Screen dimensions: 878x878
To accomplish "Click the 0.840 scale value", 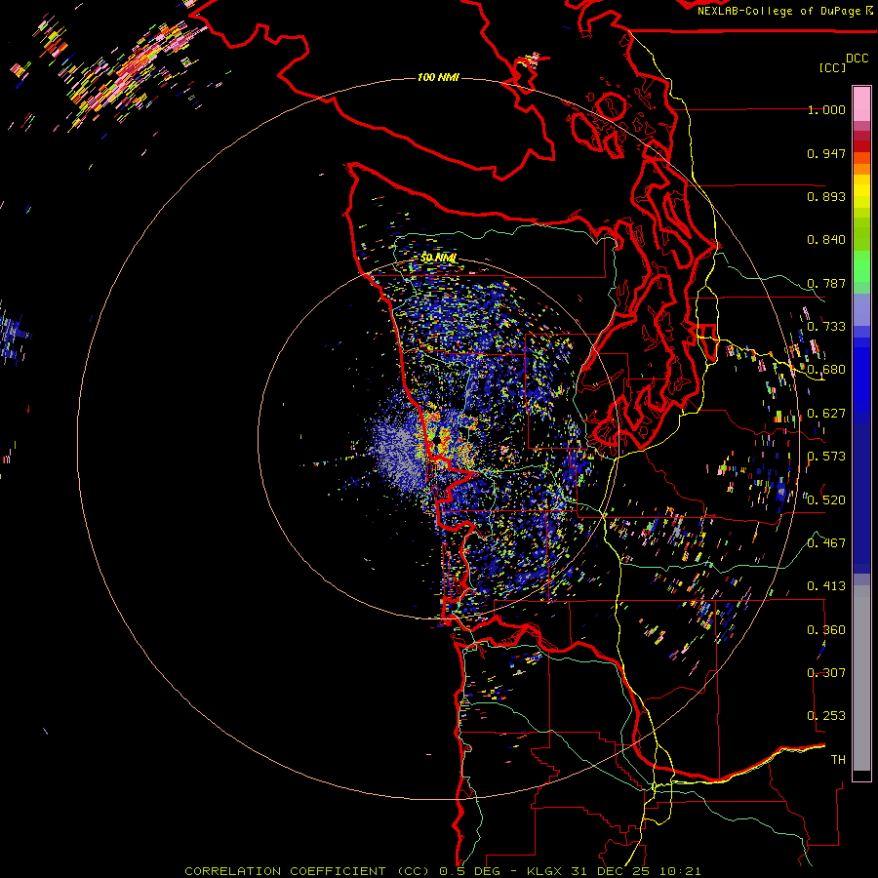I will (x=826, y=240).
